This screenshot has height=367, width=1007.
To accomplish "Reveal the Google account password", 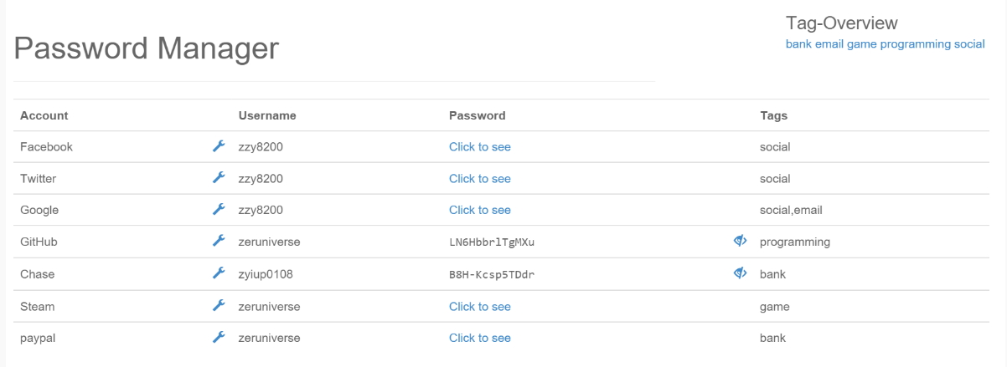I will pos(480,210).
